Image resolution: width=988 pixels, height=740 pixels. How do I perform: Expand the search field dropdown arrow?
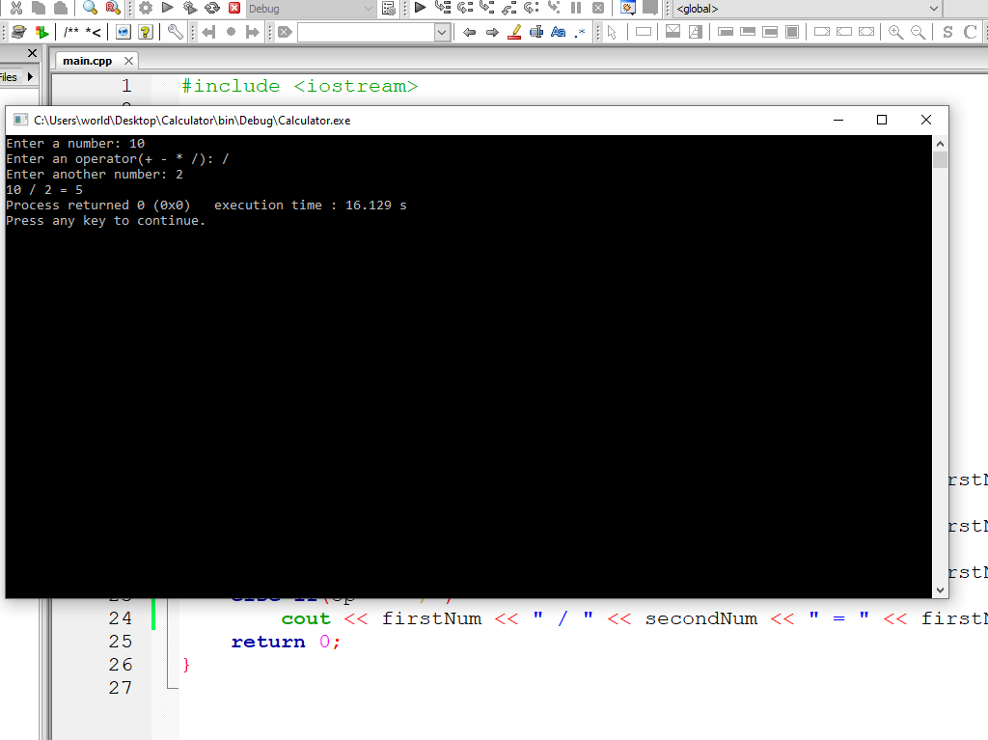pos(442,32)
